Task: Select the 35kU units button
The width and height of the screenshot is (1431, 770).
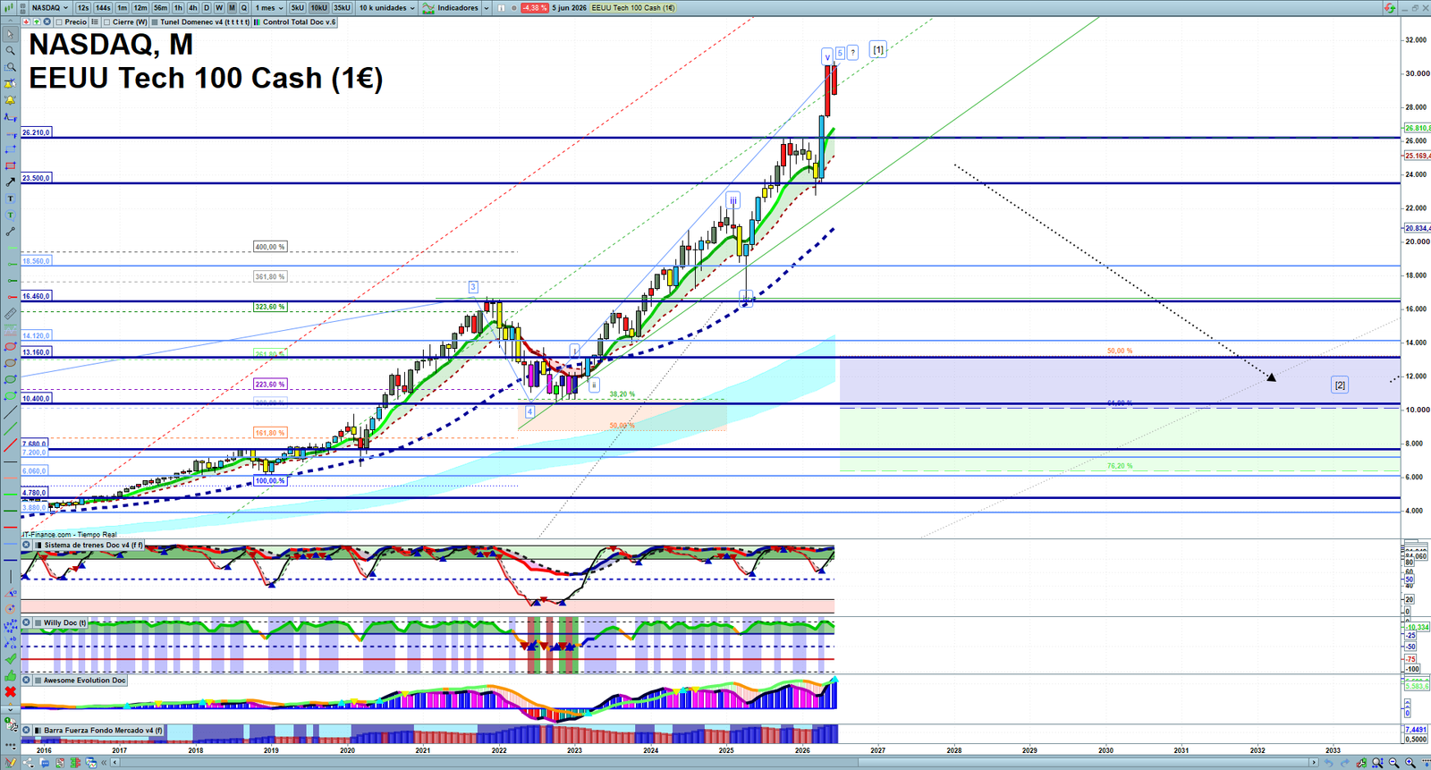Action: click(x=343, y=7)
